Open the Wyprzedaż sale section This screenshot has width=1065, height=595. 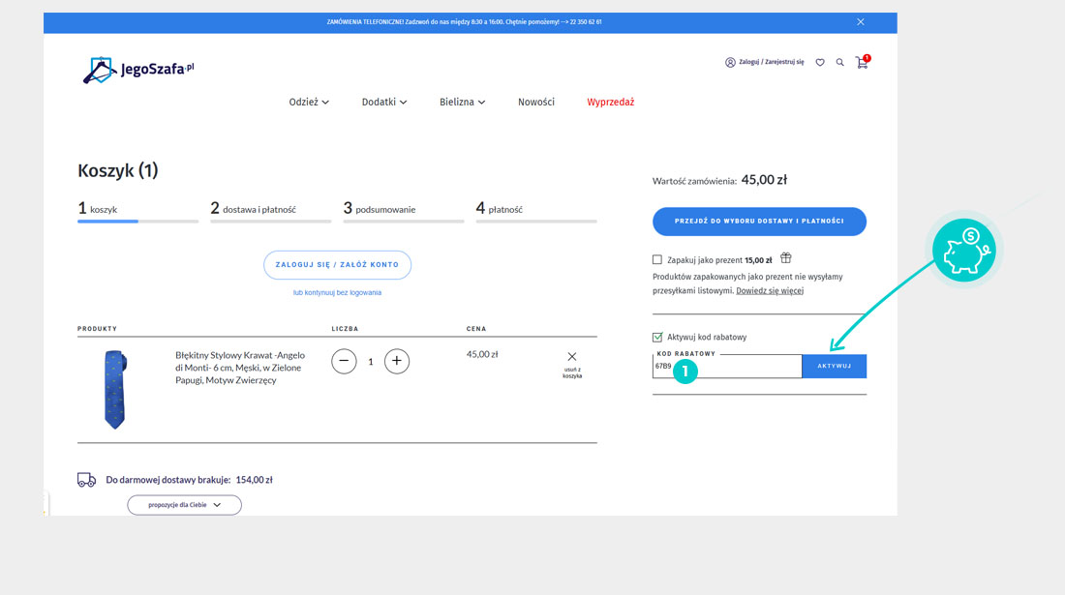click(x=610, y=102)
